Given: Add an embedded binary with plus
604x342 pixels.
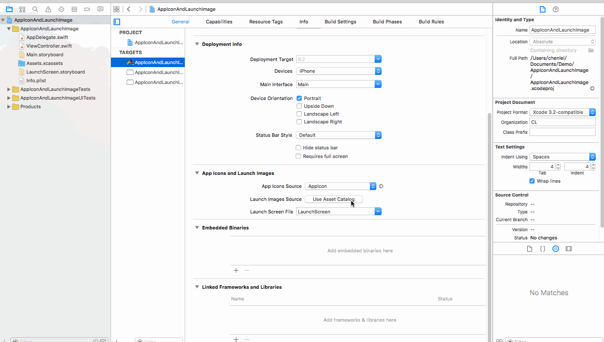Looking at the screenshot, I should tap(236, 270).
